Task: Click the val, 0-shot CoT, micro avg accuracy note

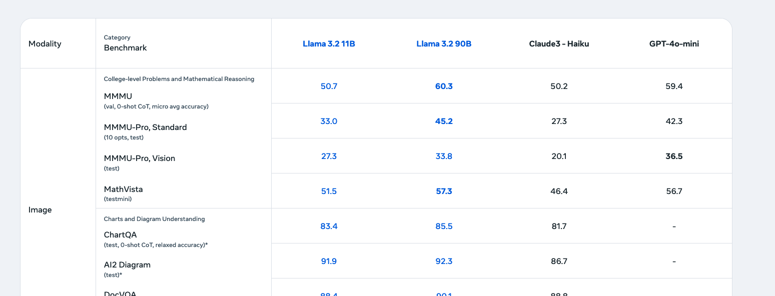Action: pyautogui.click(x=156, y=106)
